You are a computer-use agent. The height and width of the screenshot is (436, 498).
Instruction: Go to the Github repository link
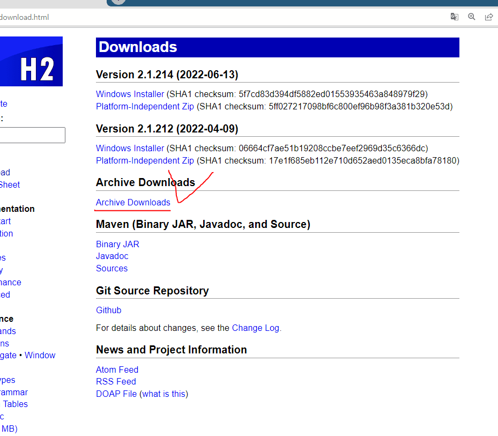(109, 310)
